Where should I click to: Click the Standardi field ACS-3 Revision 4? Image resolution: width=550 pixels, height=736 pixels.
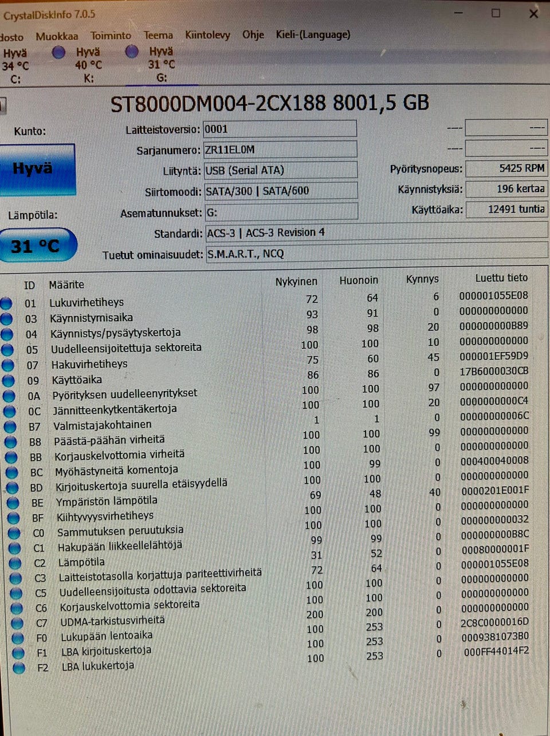click(376, 232)
